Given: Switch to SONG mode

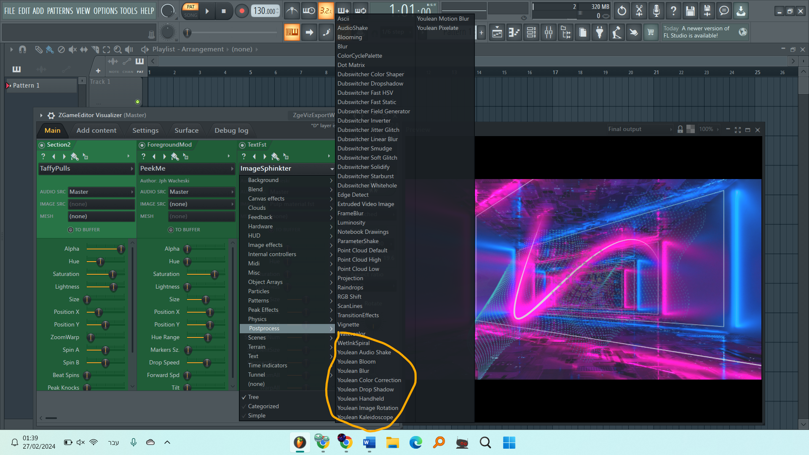Looking at the screenshot, I should pyautogui.click(x=190, y=15).
